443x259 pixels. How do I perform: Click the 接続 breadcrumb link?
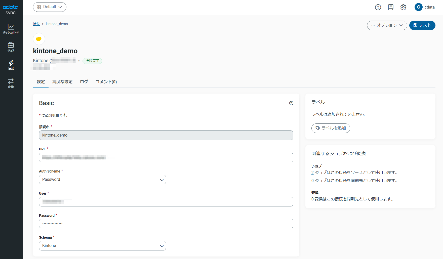click(36, 24)
